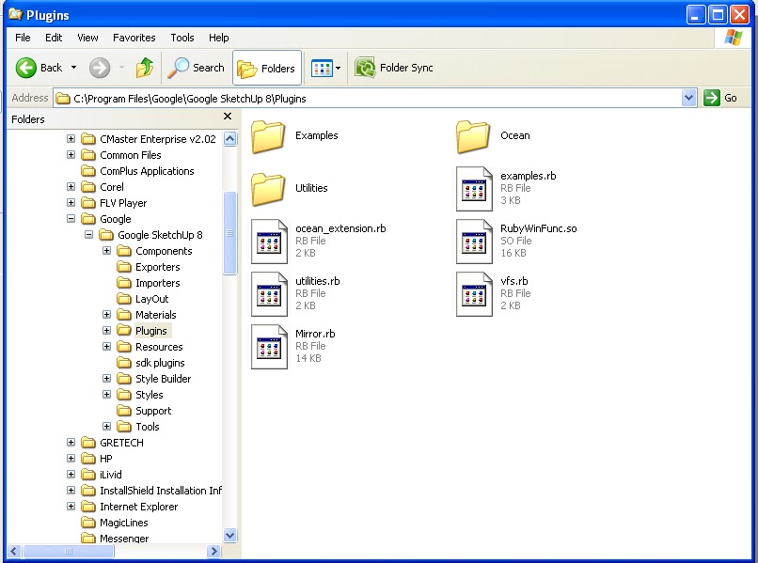Select the examples.rb file icon

[x=474, y=189]
